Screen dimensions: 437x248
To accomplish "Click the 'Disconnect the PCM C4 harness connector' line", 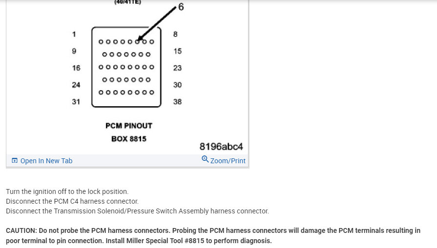I will pos(72,201).
